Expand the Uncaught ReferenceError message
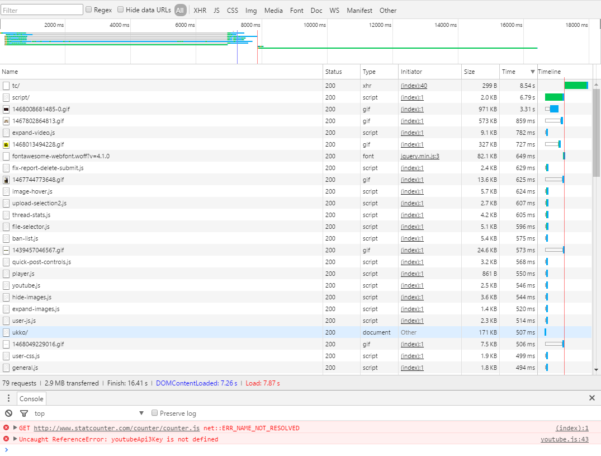This screenshot has width=601, height=456. pos(15,439)
